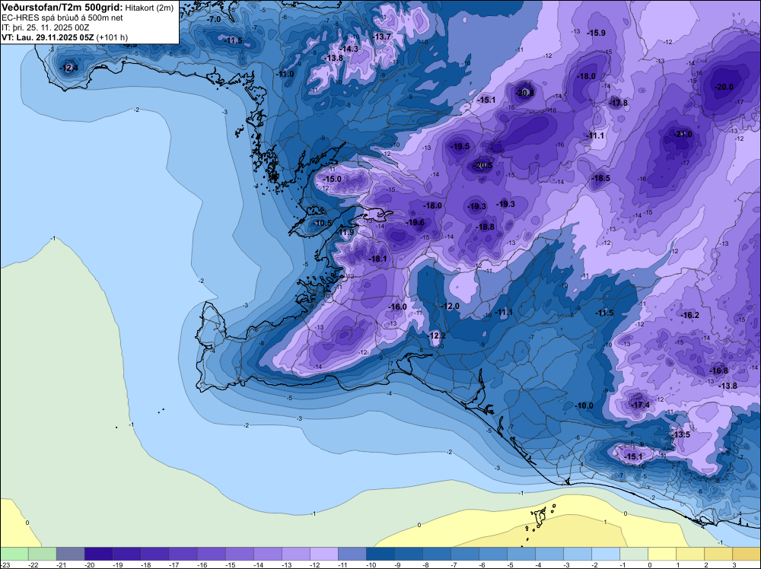Click the -7.0 temperature value
This screenshot has width=761, height=569.
[x=214, y=20]
